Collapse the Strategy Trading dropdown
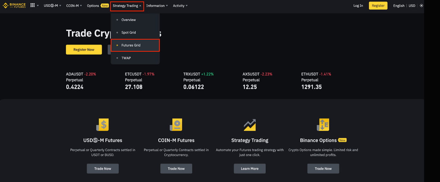The width and height of the screenshot is (440, 182). click(x=127, y=6)
